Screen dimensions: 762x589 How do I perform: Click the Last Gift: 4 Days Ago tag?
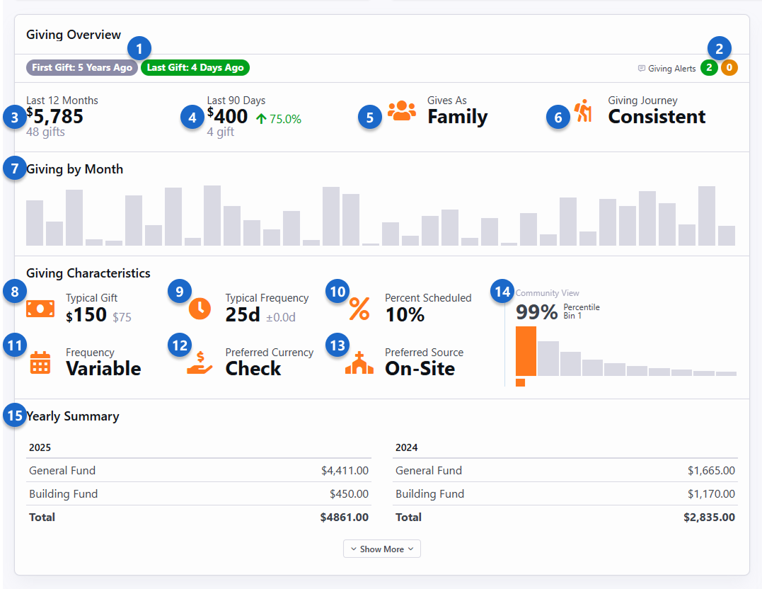tap(195, 68)
